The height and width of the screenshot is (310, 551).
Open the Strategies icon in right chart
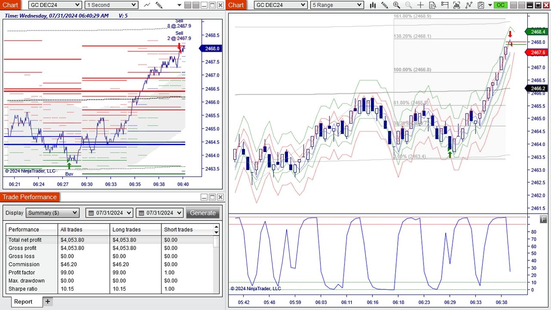click(481, 5)
